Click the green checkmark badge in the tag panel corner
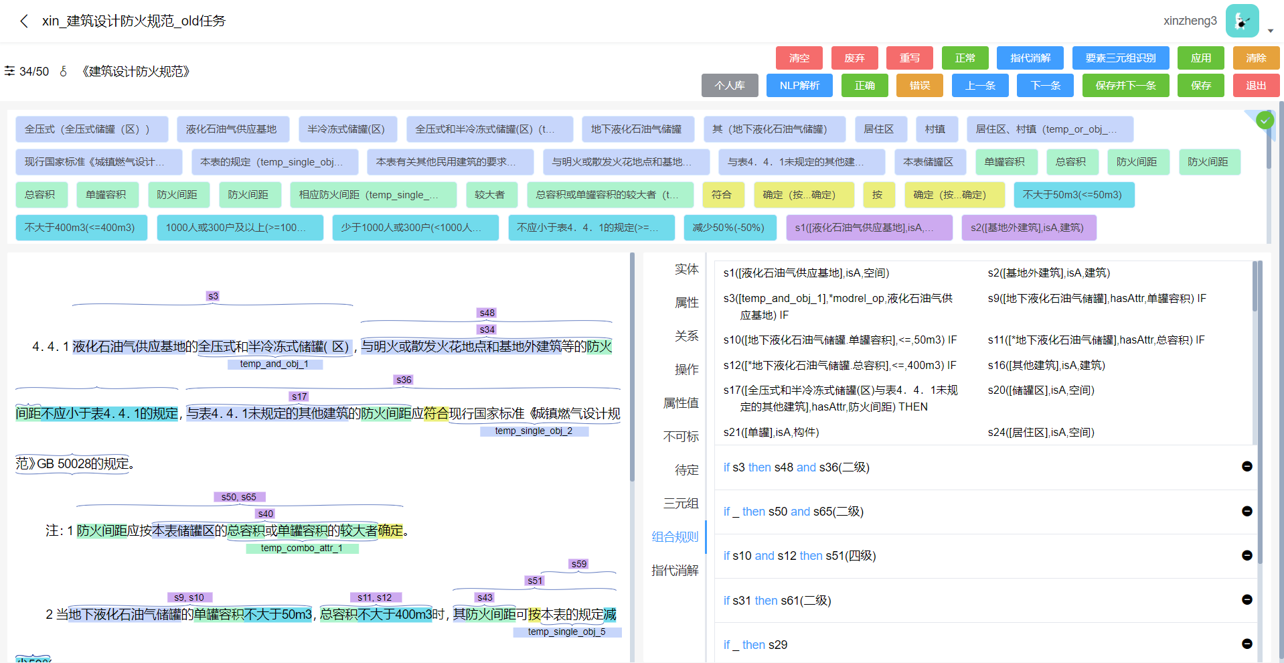The image size is (1284, 663). pos(1265,121)
